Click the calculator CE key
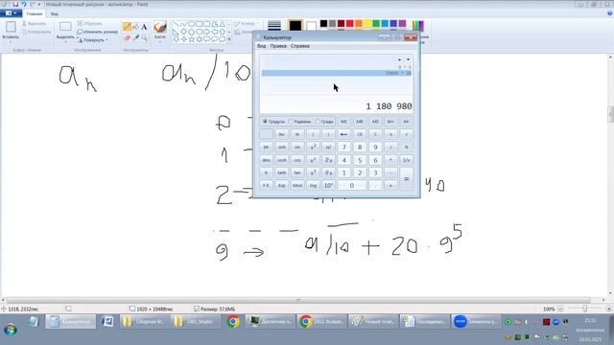Image resolution: width=614 pixels, height=345 pixels. pyautogui.click(x=360, y=134)
